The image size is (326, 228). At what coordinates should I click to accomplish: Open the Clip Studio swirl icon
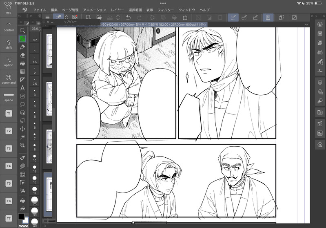(x=75, y=18)
